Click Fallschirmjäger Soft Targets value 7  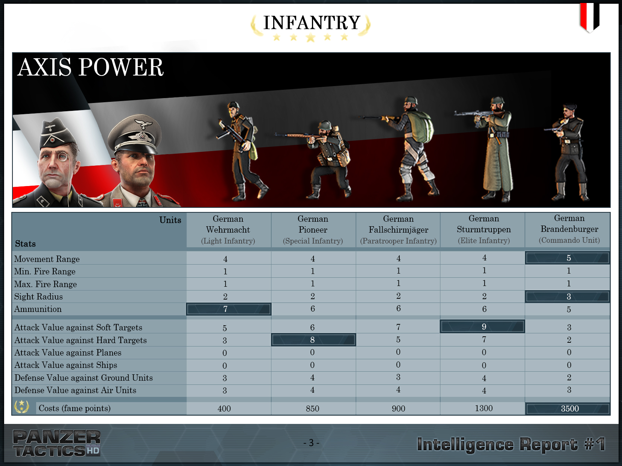coord(398,327)
